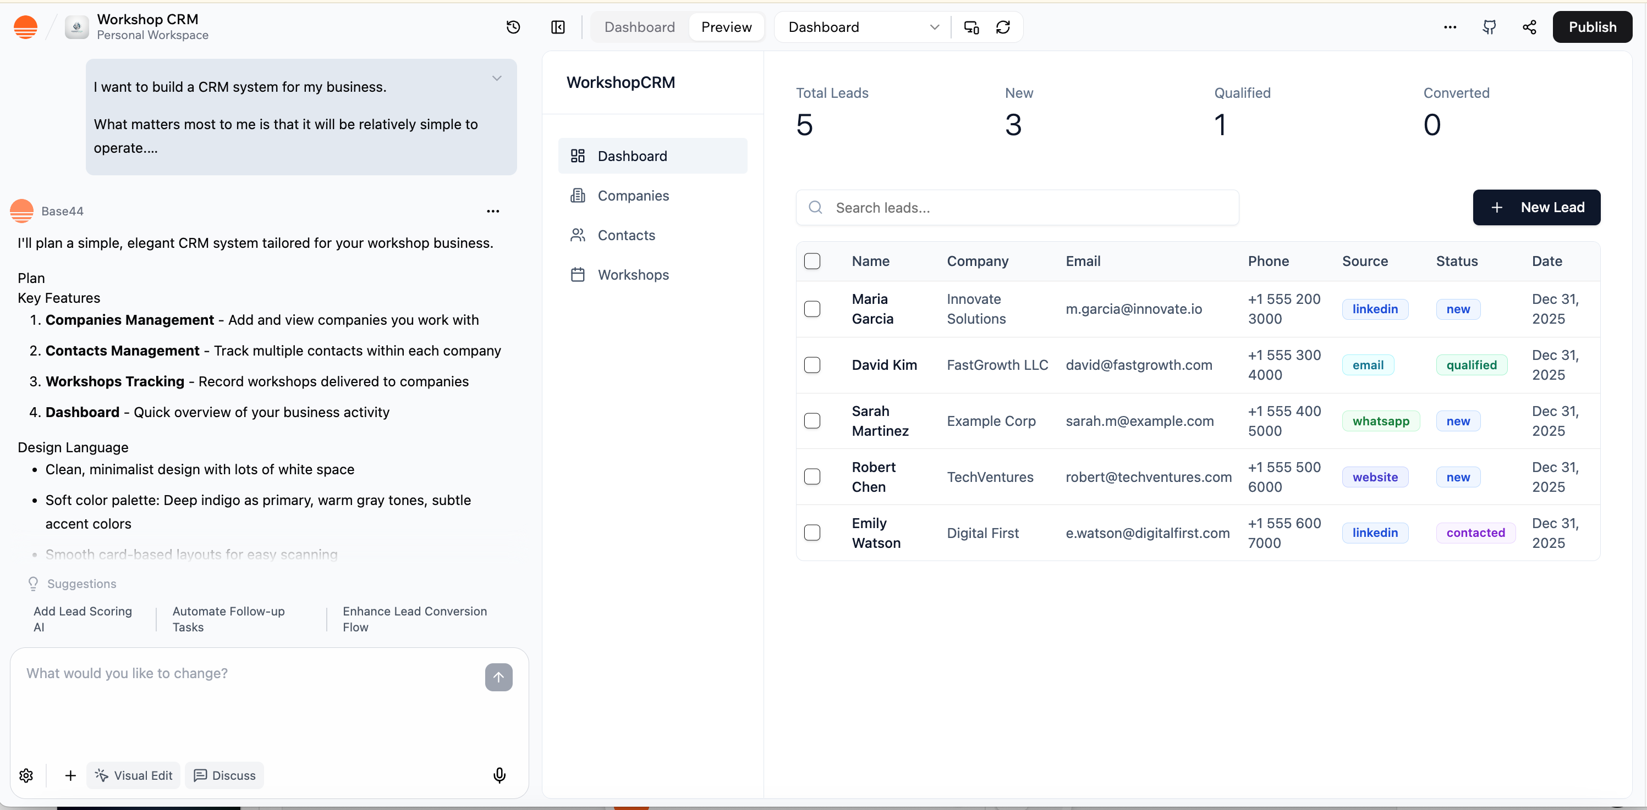This screenshot has height=810, width=1647.
Task: Collapse the chat sidebar panel icon
Action: 557,27
